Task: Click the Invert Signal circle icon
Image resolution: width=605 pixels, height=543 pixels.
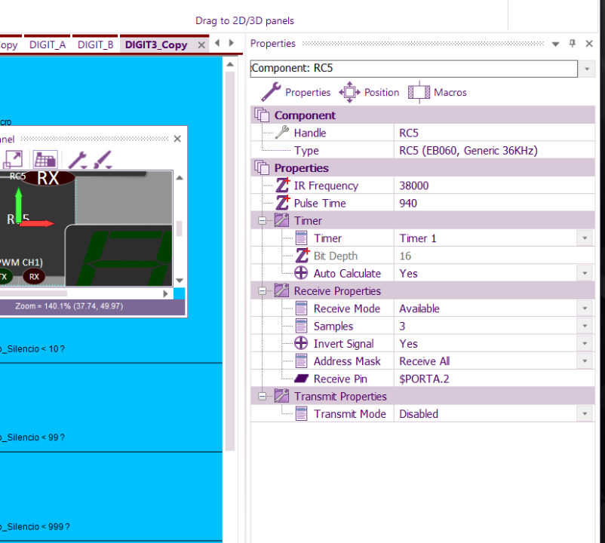Action: (301, 343)
